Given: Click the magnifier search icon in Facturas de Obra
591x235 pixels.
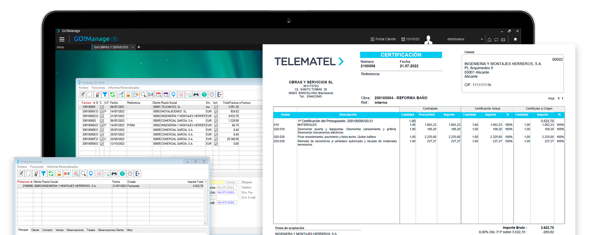Looking at the screenshot, I should click(143, 95).
